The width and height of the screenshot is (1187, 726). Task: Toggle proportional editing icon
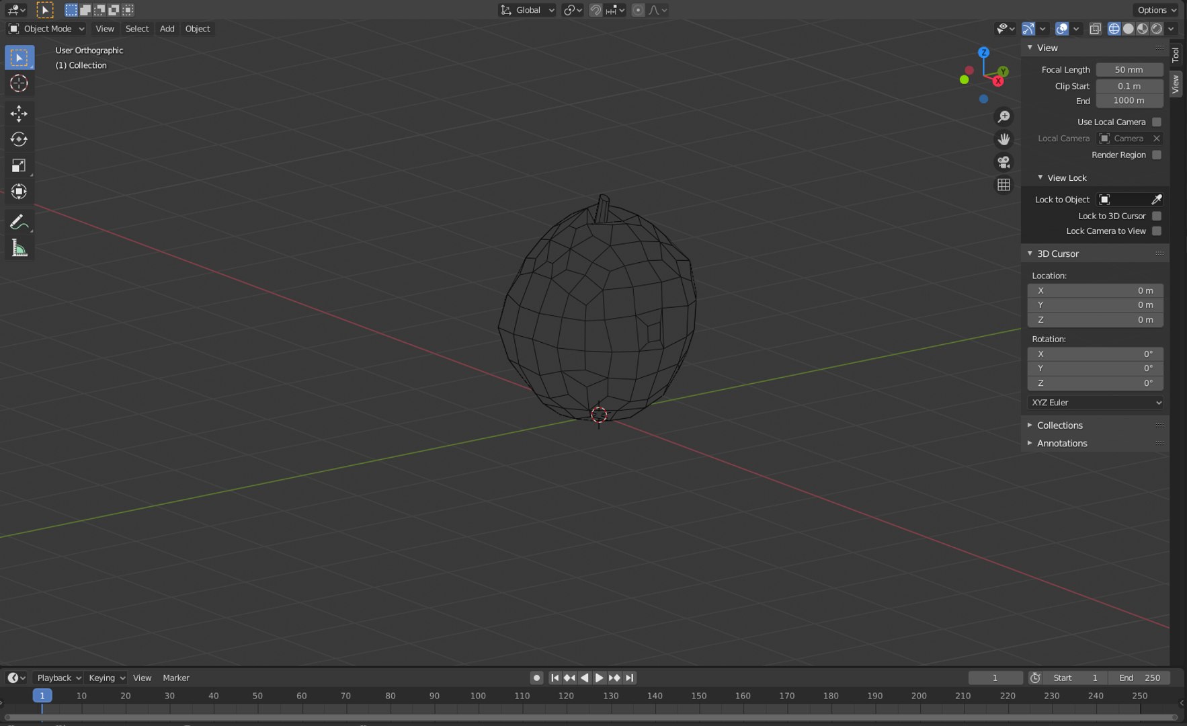click(x=638, y=10)
